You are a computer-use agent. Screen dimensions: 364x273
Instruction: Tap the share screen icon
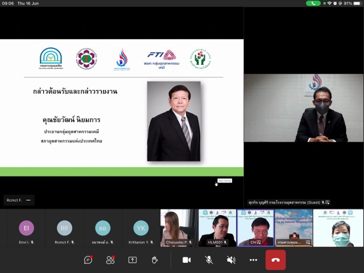(x=133, y=260)
